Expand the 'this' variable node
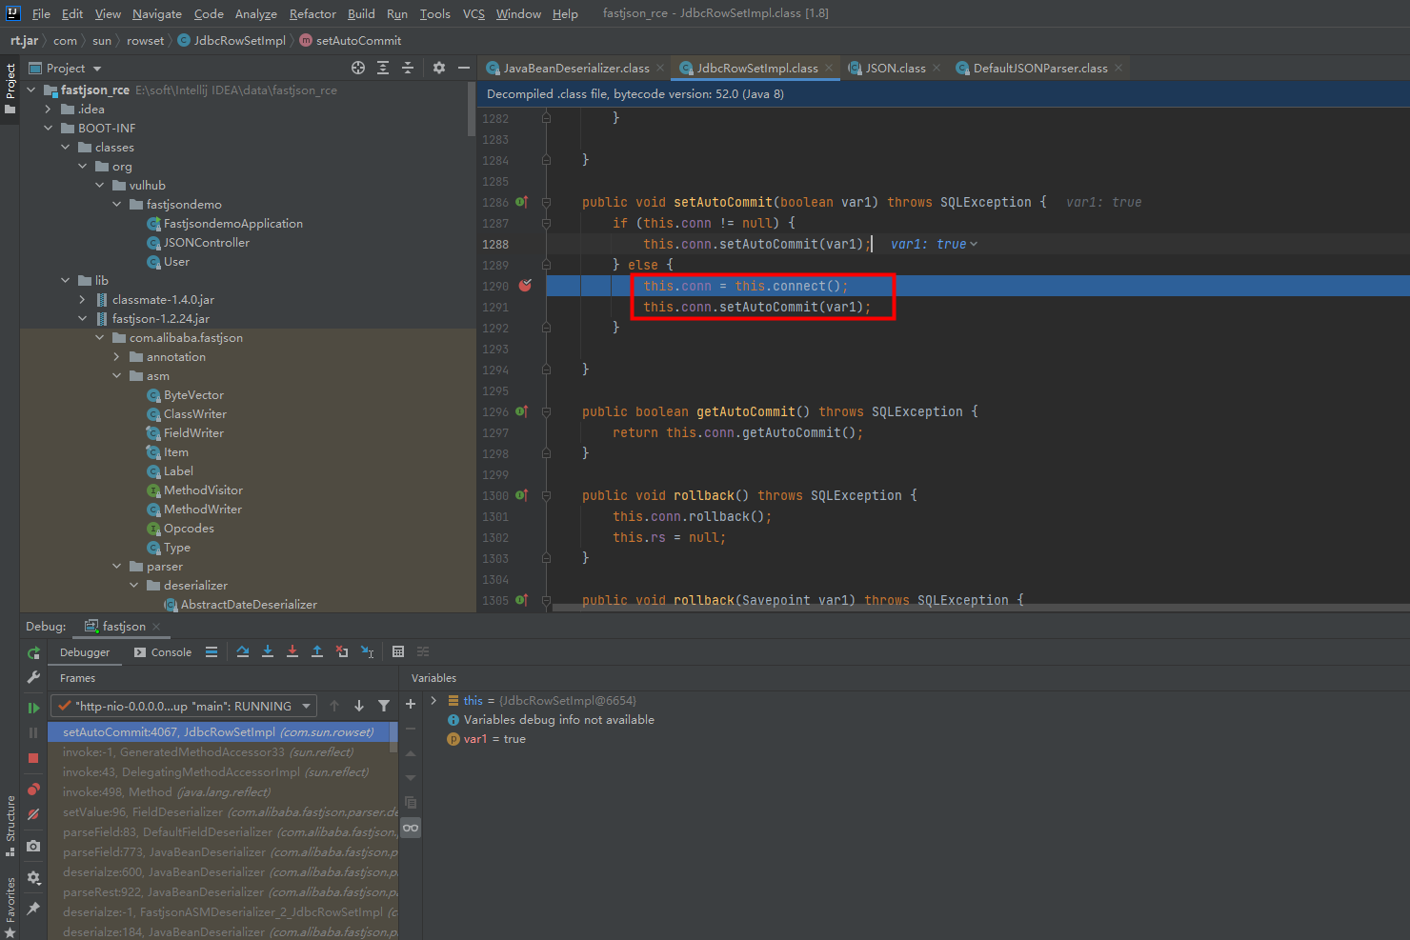This screenshot has width=1410, height=940. [434, 701]
